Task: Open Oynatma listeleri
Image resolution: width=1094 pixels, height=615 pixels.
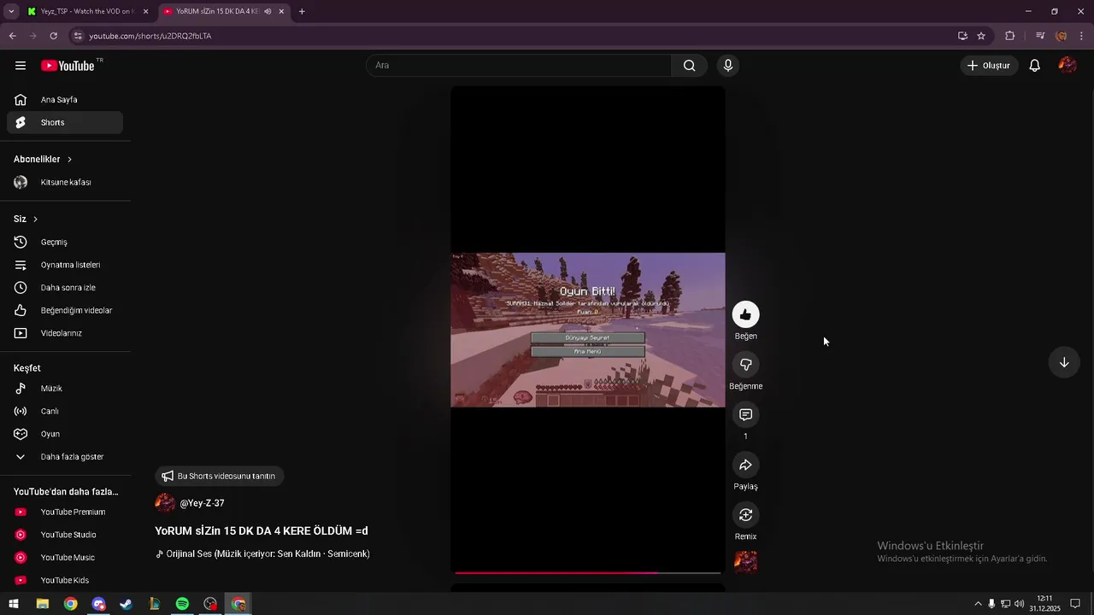Action: pos(65,265)
